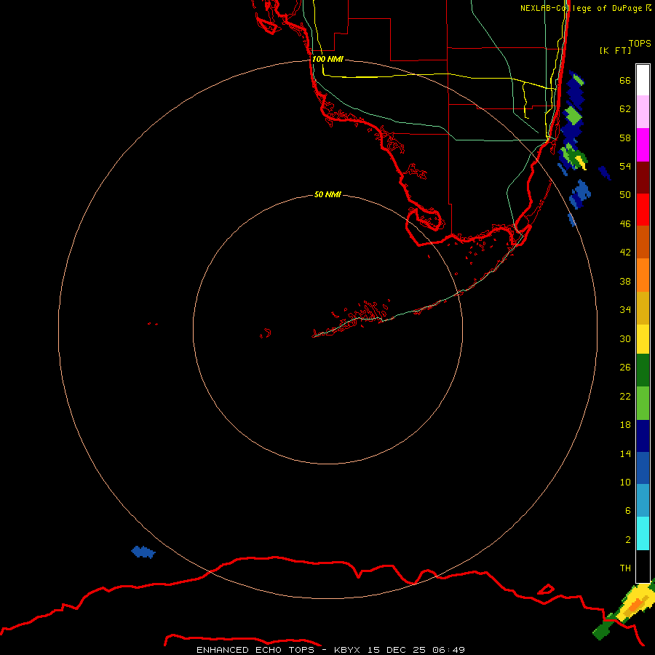Viewport: 655px width, 655px height.
Task: Click the light pink legend swatch
Action: 643,111
